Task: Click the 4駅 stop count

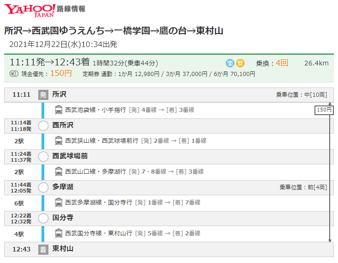Action: [19, 234]
